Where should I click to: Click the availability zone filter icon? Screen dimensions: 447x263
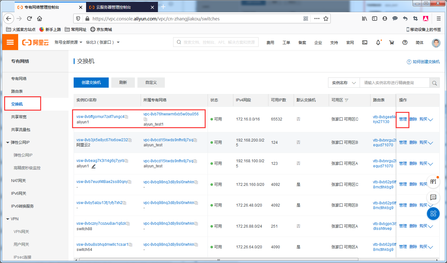point(347,100)
